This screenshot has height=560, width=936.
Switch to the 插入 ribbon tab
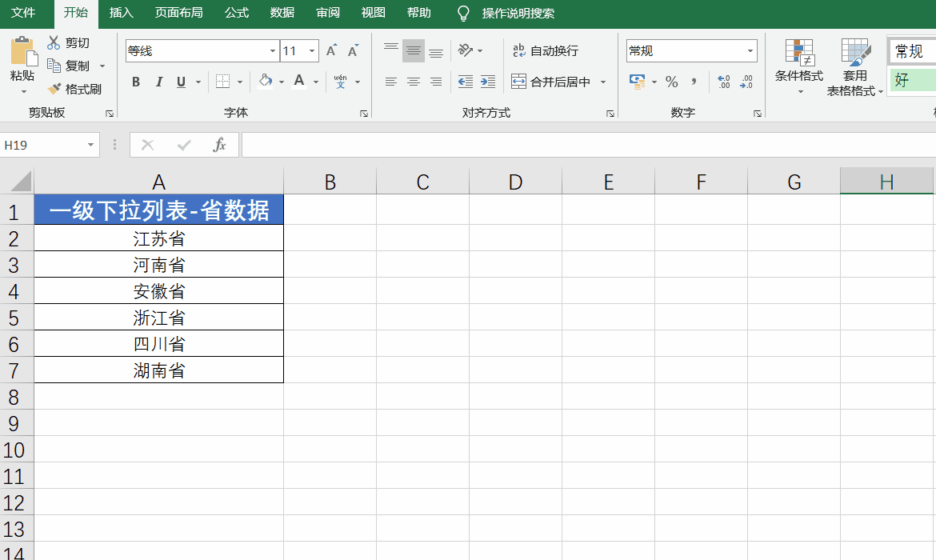click(x=121, y=13)
